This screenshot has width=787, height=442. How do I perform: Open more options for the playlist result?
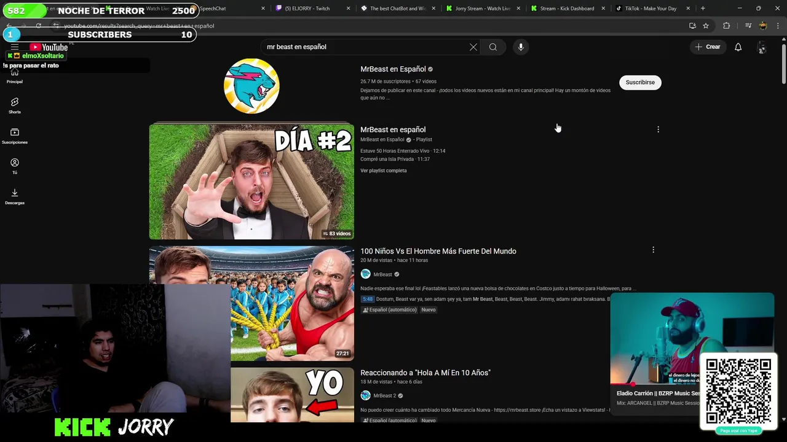tap(658, 130)
